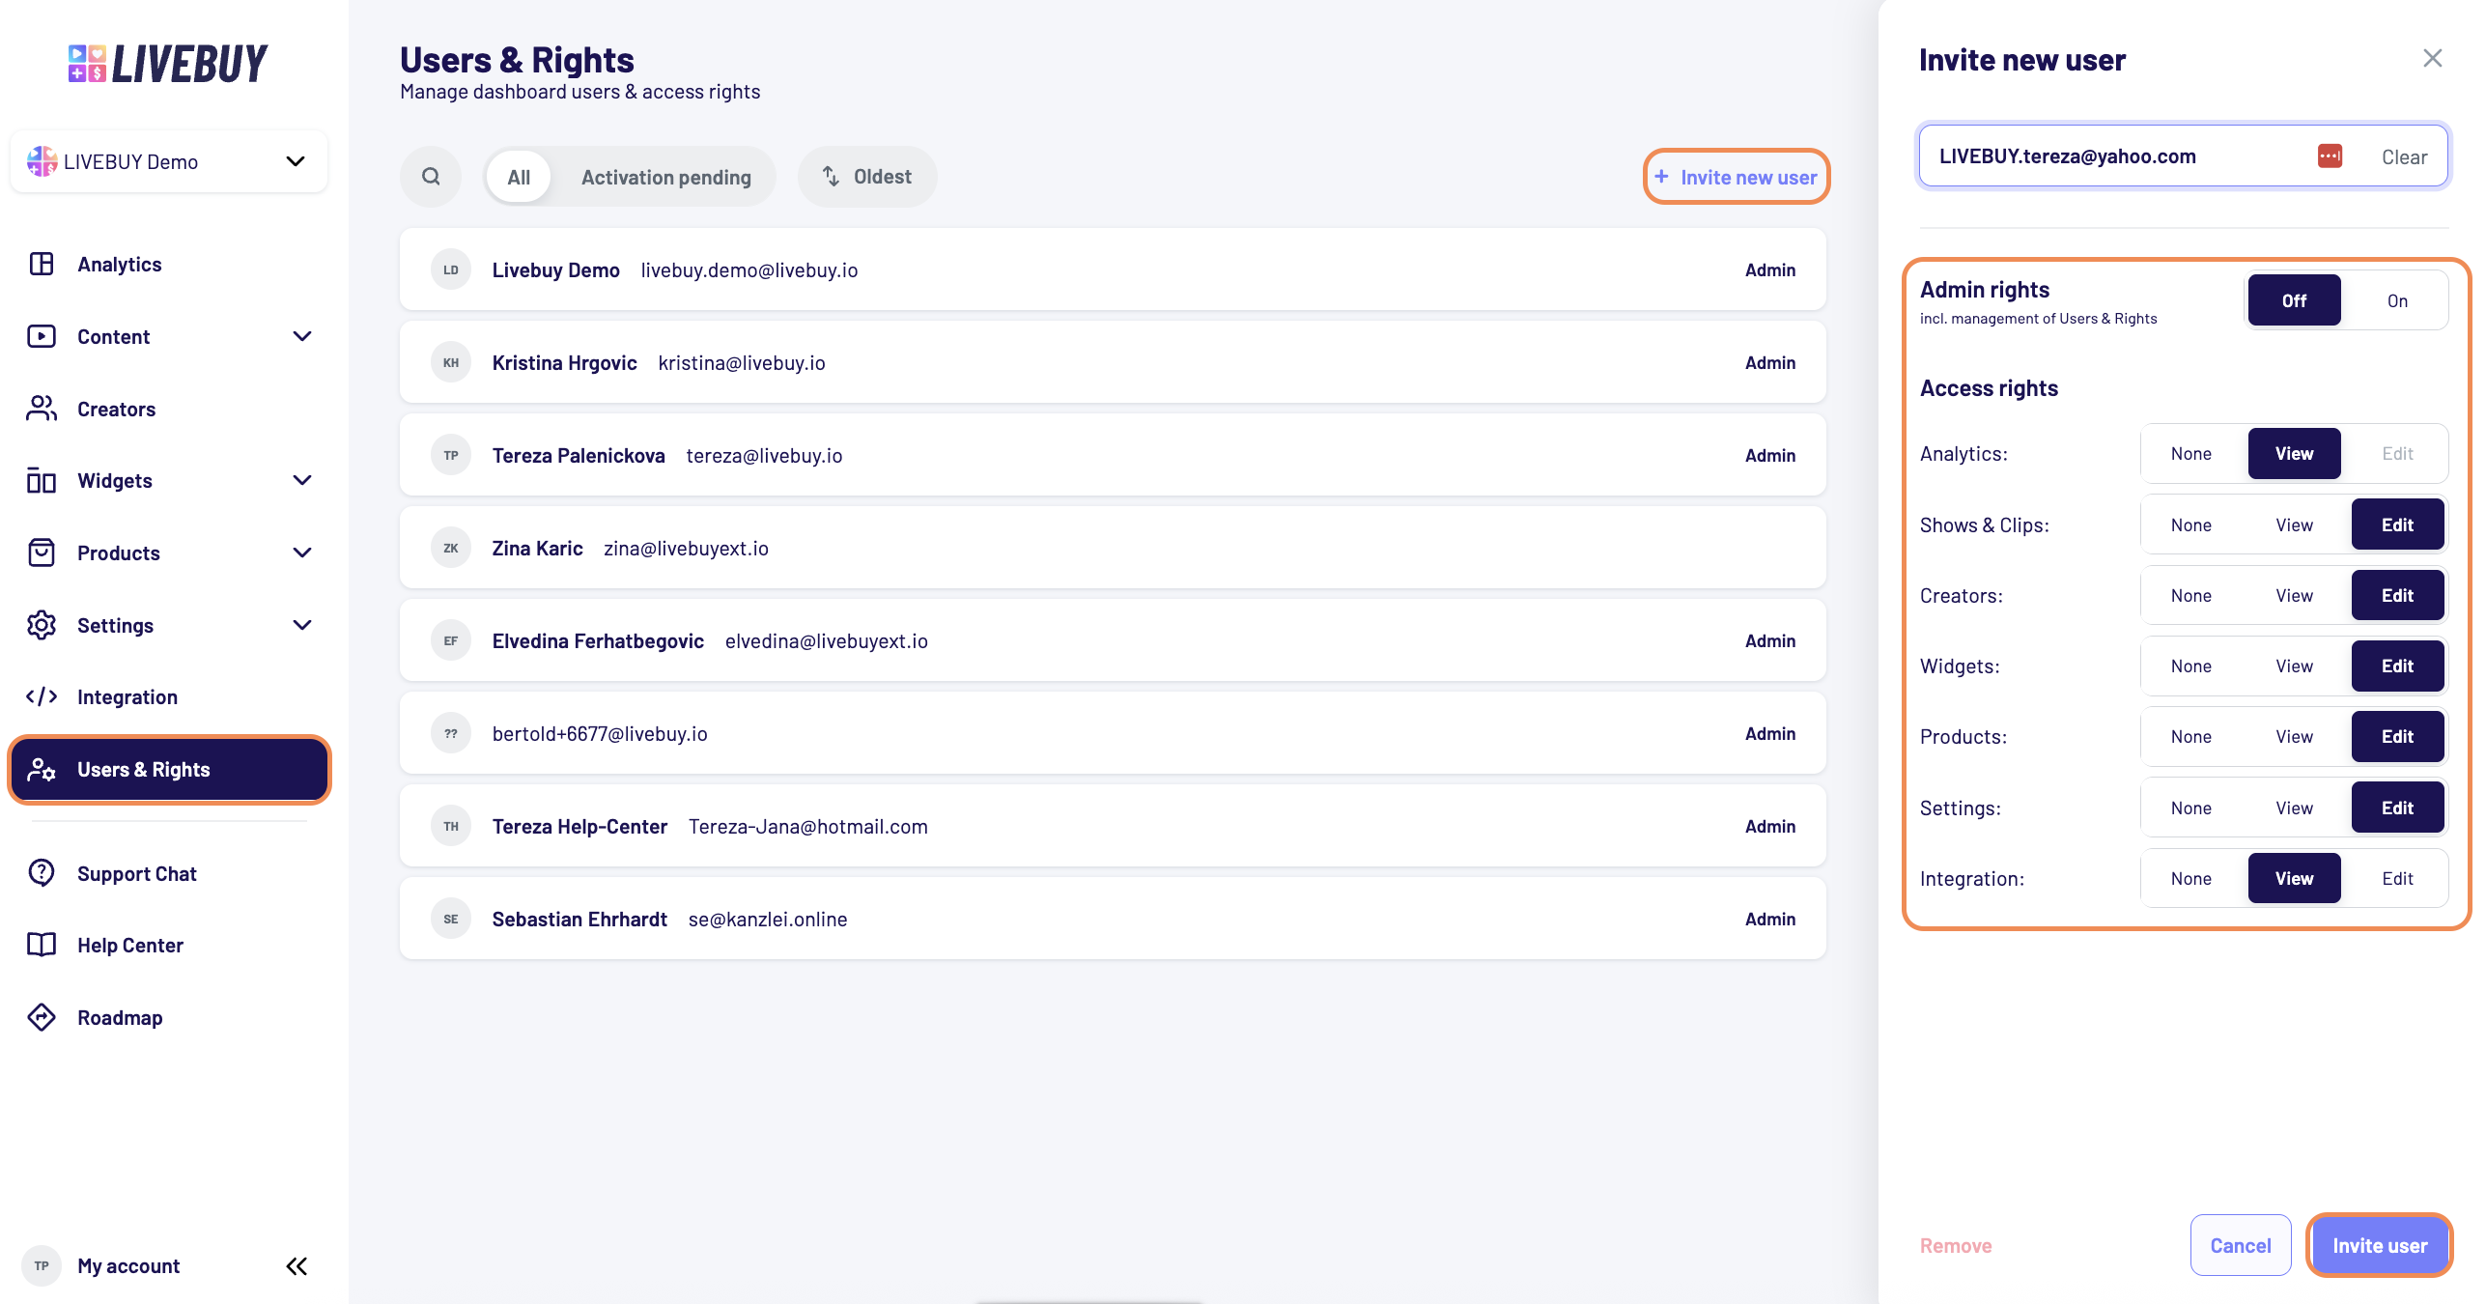This screenshot has width=2486, height=1304.
Task: Open My account
Action: [128, 1265]
